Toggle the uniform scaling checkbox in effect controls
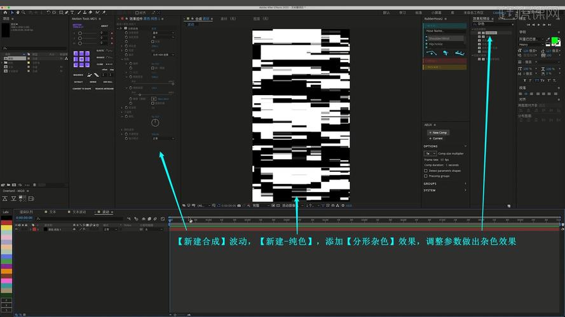 click(x=153, y=68)
